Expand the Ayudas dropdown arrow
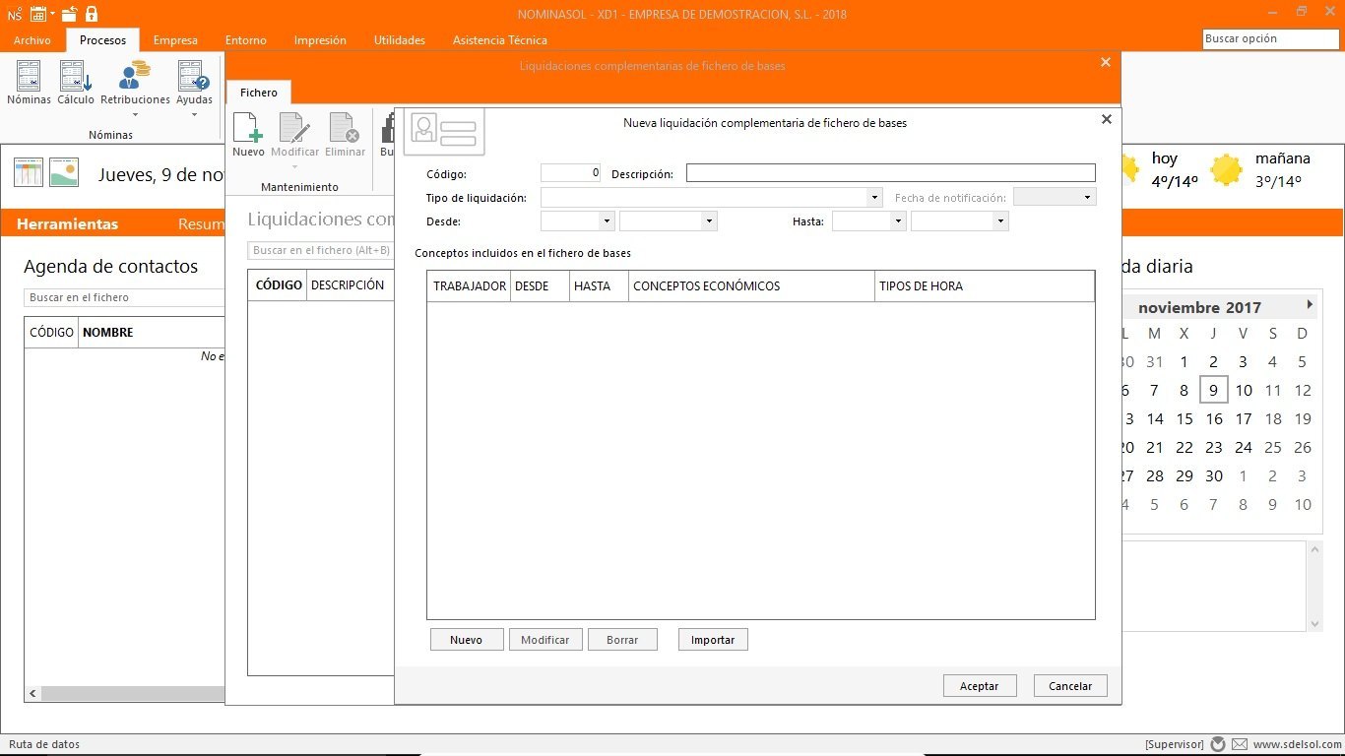Image resolution: width=1345 pixels, height=756 pixels. (x=194, y=114)
